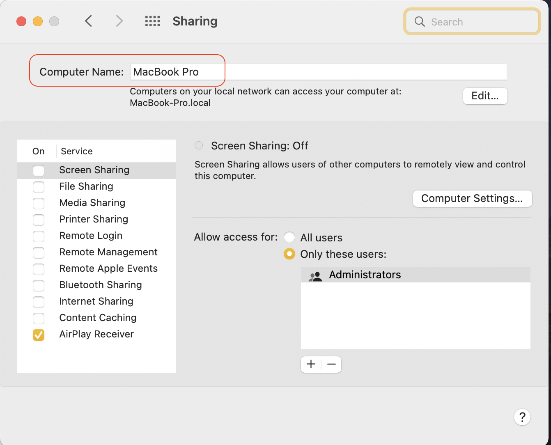The height and width of the screenshot is (445, 551).
Task: Remove user with minus button
Action: pyautogui.click(x=331, y=364)
